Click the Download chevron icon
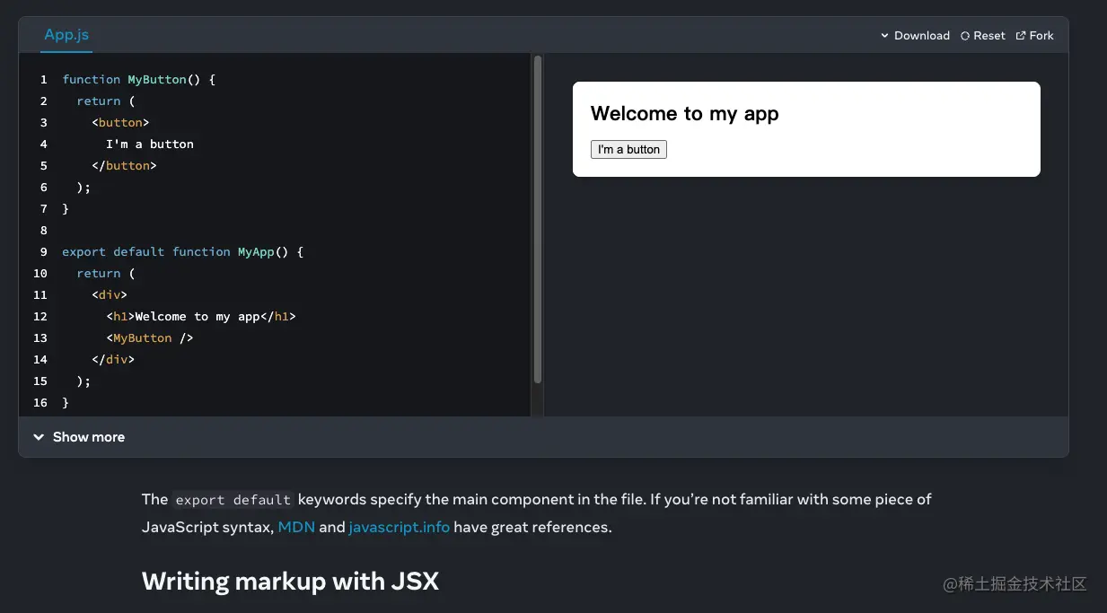This screenshot has width=1107, height=613. (885, 36)
